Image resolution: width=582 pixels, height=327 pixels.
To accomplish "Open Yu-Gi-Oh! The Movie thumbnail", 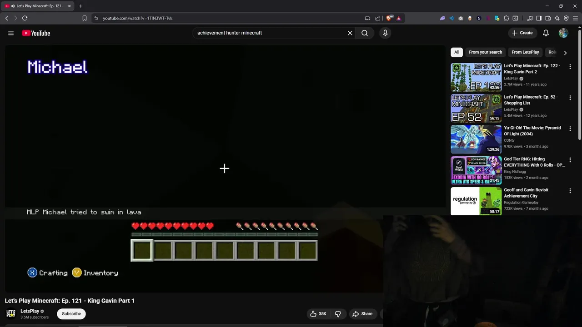I will (x=476, y=139).
